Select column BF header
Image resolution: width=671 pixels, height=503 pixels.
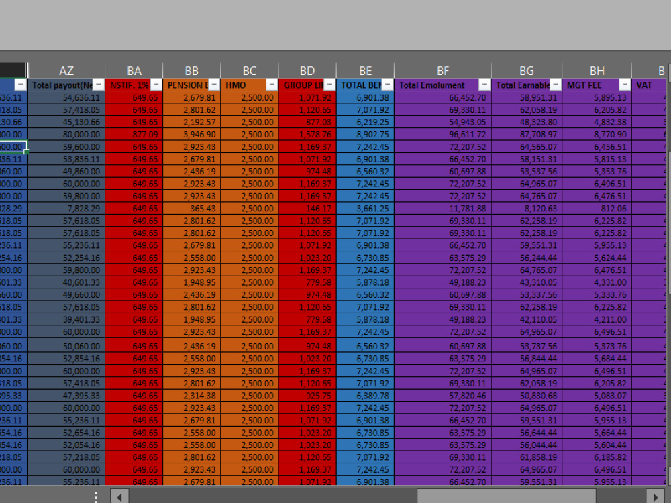442,70
